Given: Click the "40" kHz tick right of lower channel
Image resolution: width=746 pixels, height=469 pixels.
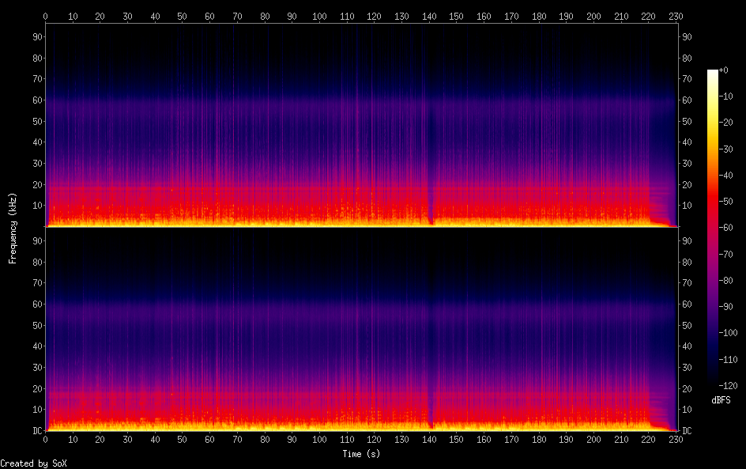Looking at the screenshot, I should pyautogui.click(x=687, y=346).
